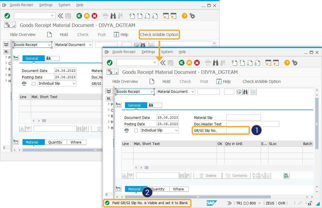
Task: Tick the print checkbox beside Individual Slip, back window
Action: pos(33,84)
